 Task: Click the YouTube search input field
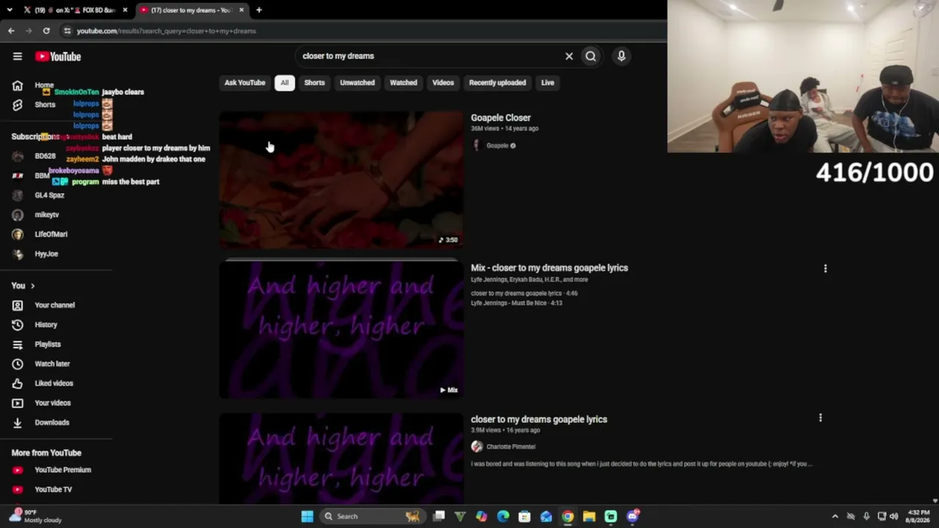(x=429, y=56)
